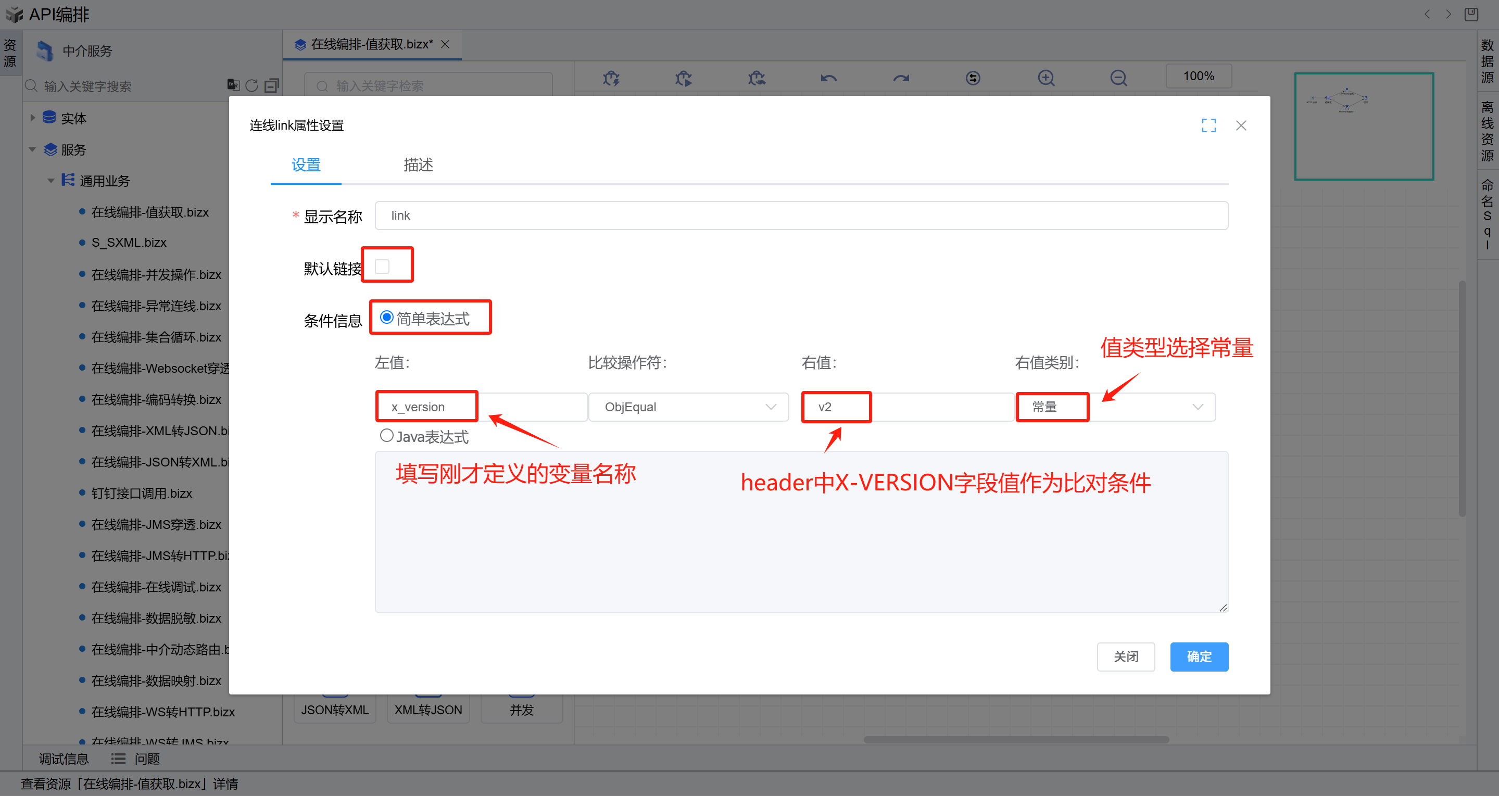Open the ObjEqual comparison operator dropdown
This screenshot has height=796, width=1499.
click(x=688, y=407)
